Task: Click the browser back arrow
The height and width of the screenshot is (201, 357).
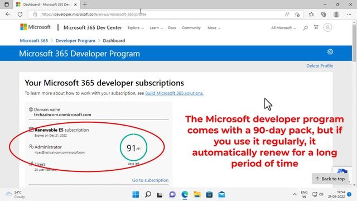Action: tap(8, 14)
